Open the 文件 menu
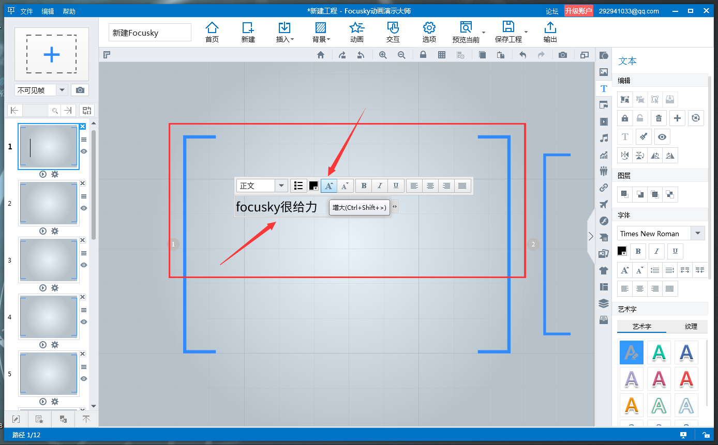 (x=26, y=11)
